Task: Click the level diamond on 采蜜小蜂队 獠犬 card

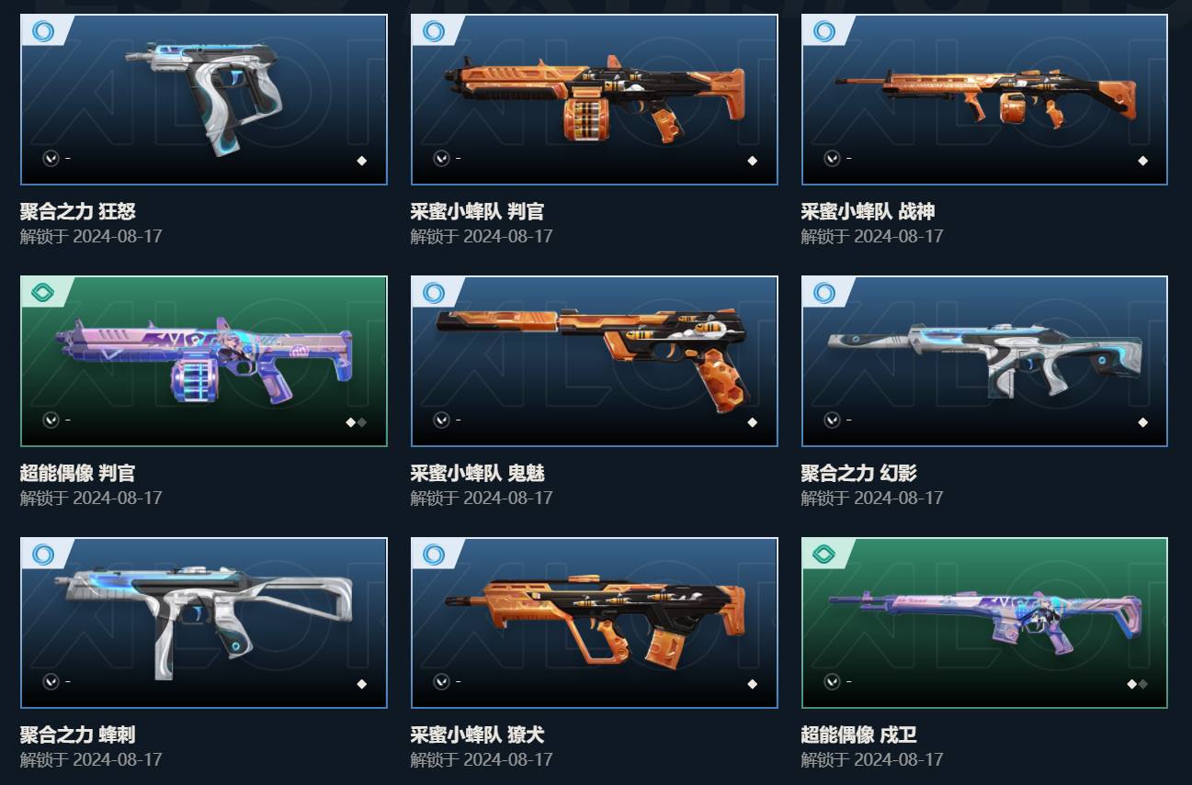Action: [x=752, y=684]
